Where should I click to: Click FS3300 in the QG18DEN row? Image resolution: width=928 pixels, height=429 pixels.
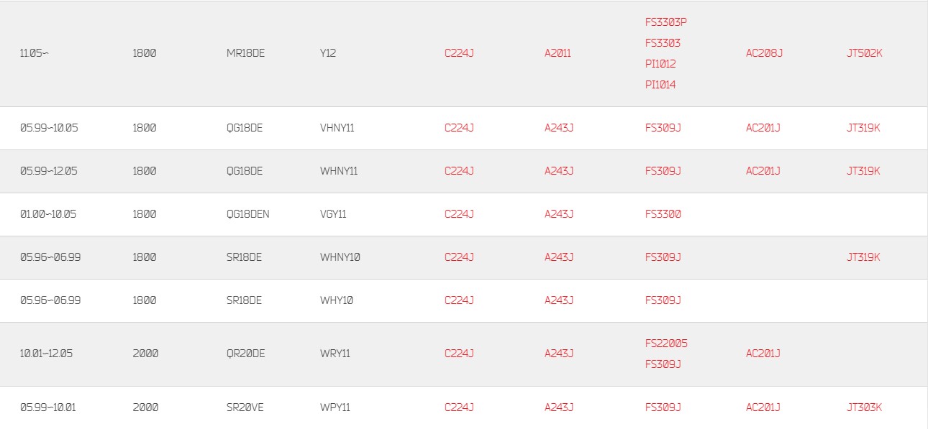(663, 213)
